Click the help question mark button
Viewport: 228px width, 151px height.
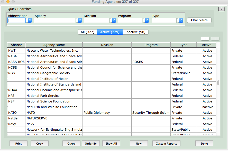[x=221, y=9]
